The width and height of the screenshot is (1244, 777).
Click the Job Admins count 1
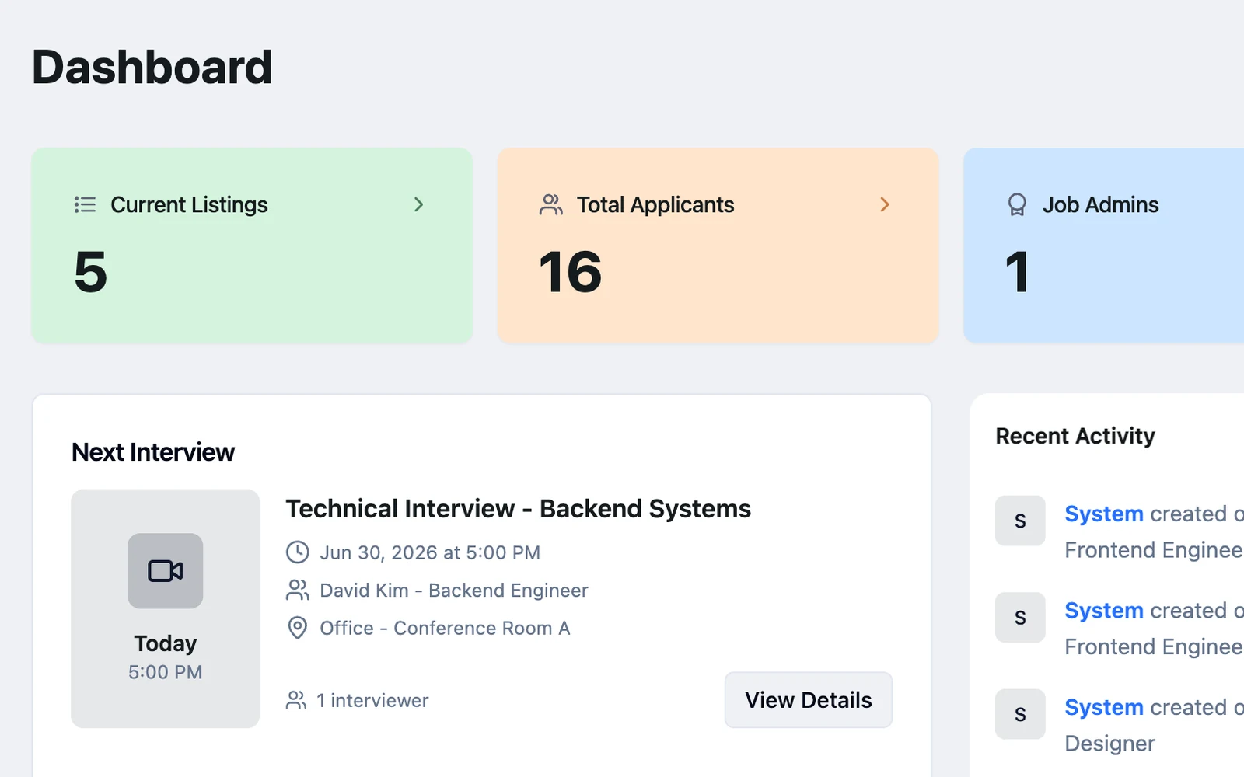(x=1018, y=273)
